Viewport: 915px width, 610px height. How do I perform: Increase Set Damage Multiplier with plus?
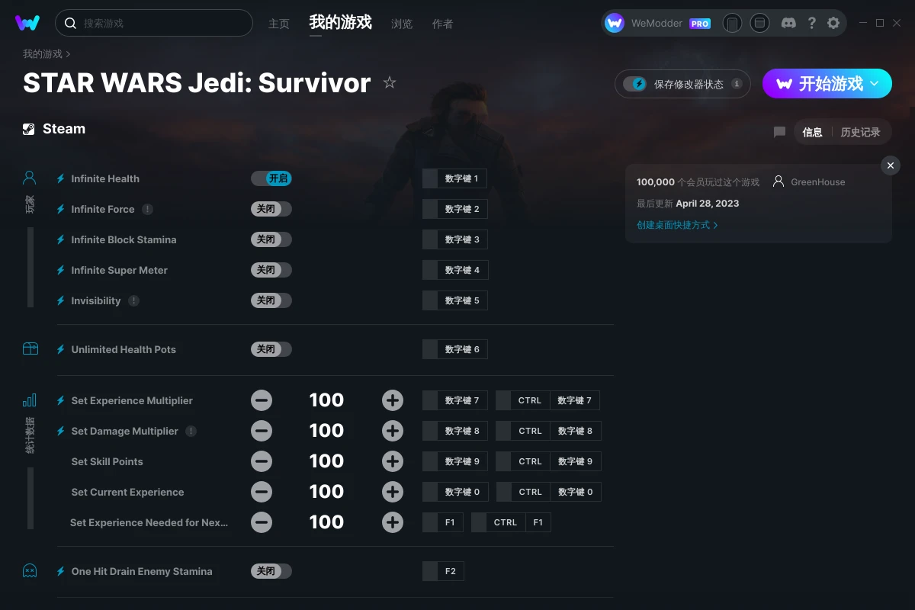click(x=393, y=431)
